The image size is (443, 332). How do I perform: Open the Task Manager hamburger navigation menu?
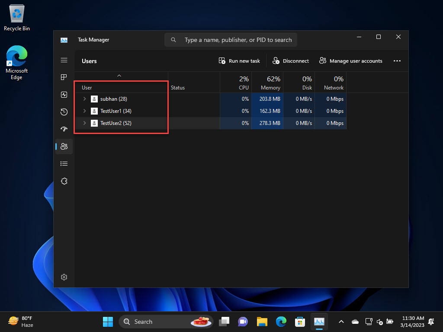click(64, 60)
